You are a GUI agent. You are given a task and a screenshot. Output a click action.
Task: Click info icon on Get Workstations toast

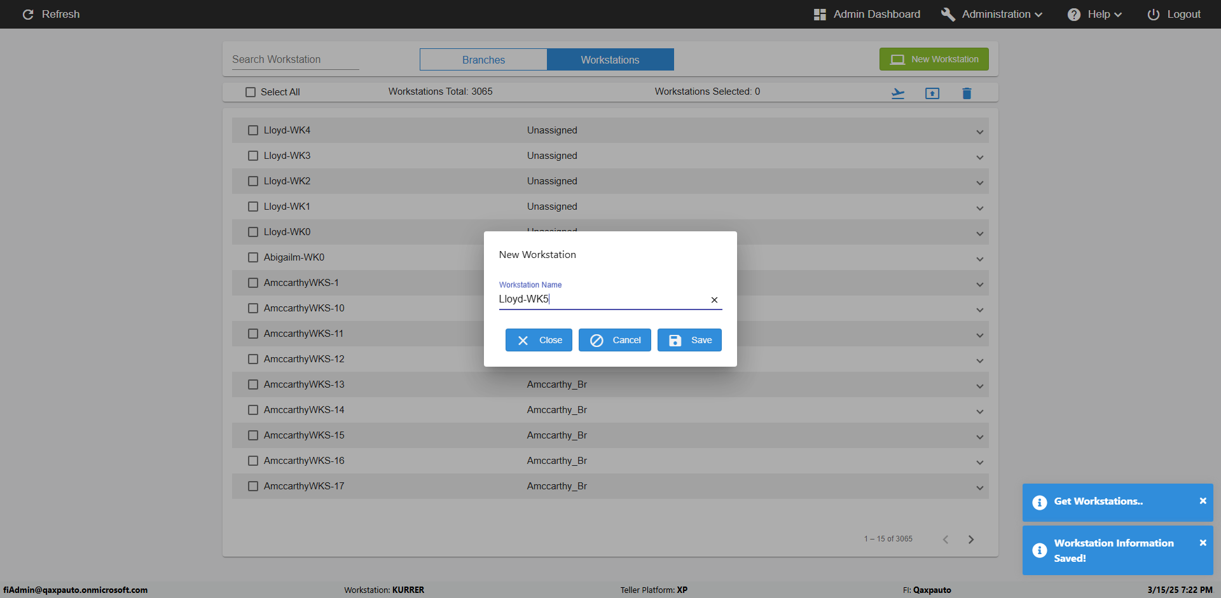point(1040,502)
